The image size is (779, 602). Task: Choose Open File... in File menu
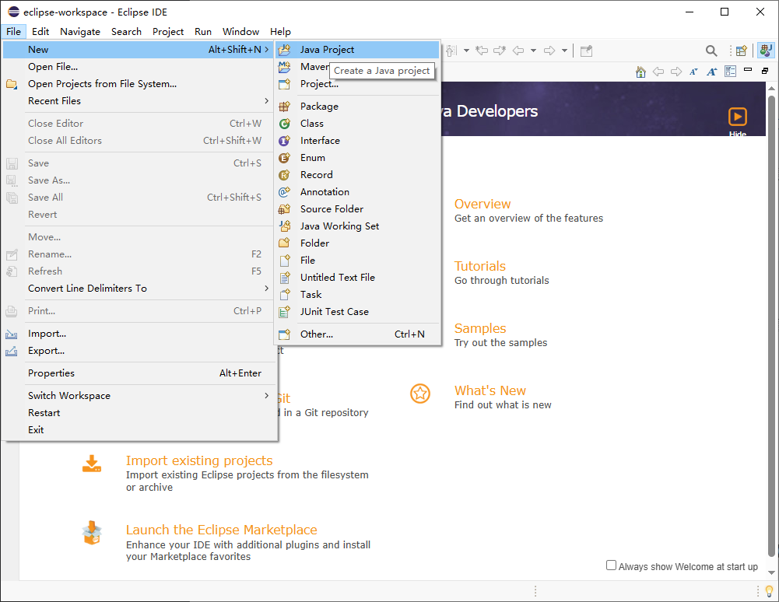(139, 67)
